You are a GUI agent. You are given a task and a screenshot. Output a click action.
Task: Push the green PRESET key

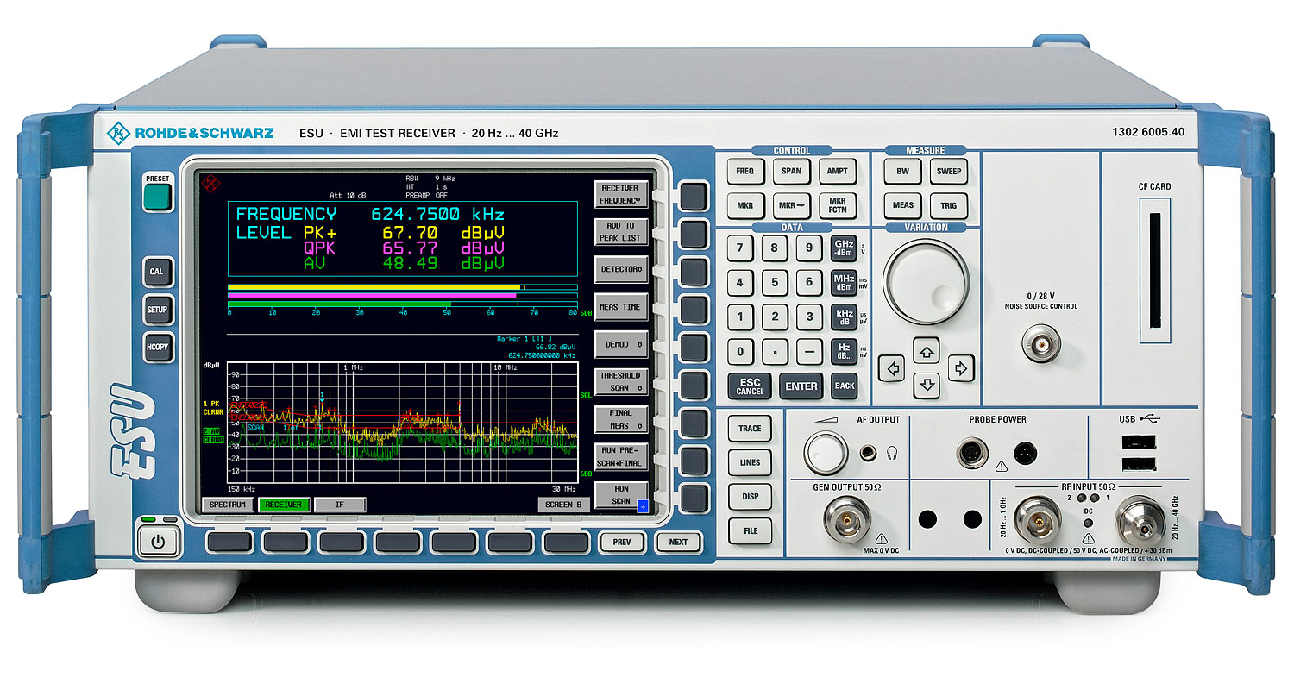[158, 195]
